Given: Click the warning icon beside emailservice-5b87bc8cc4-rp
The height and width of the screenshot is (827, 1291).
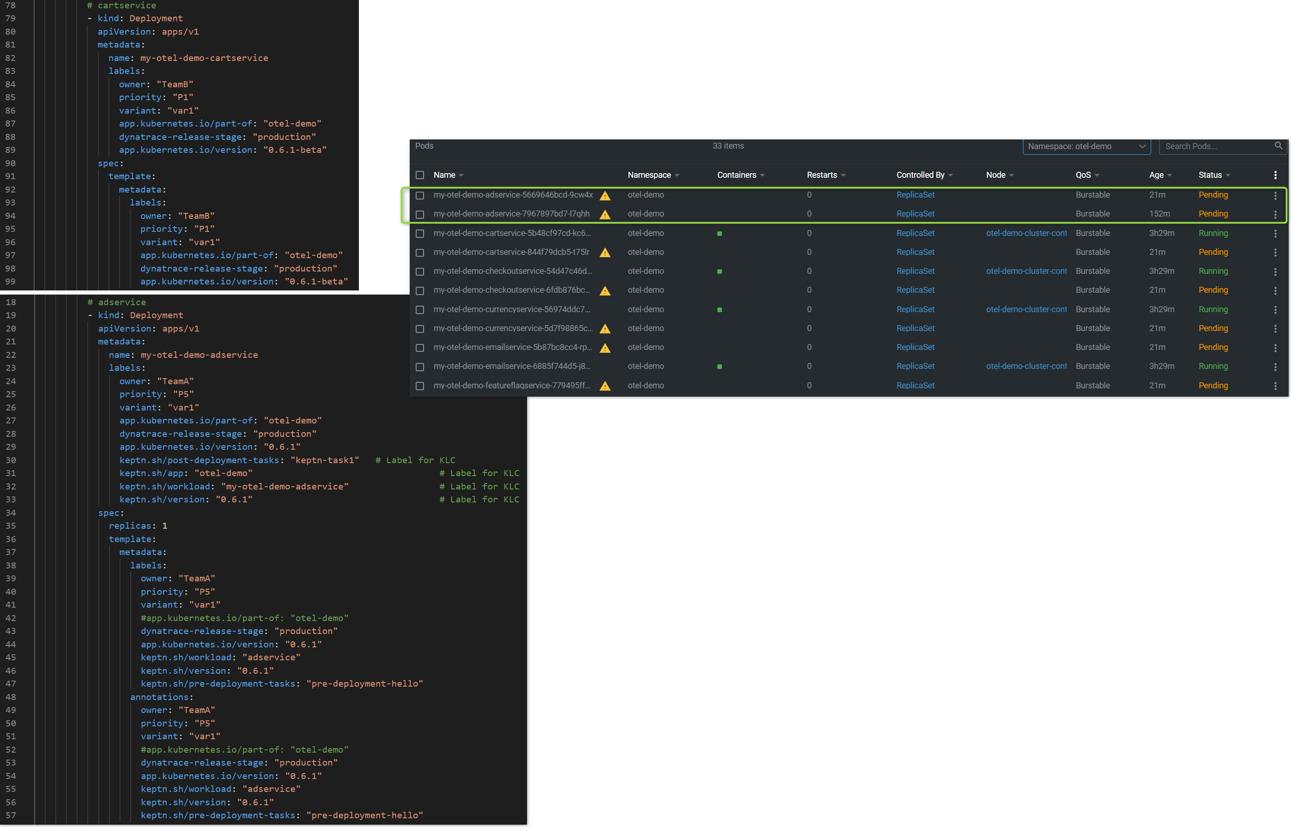Looking at the screenshot, I should [605, 348].
